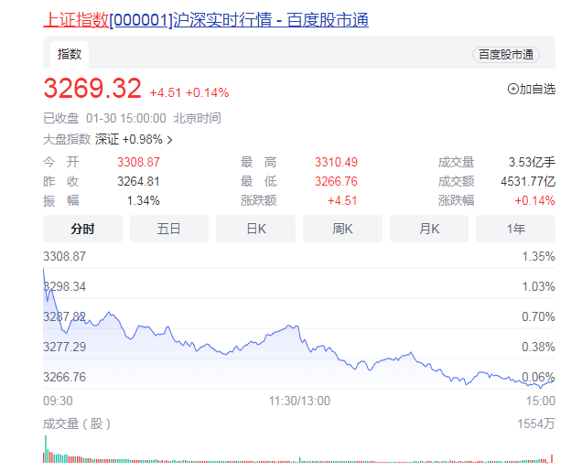Open the 上证指数 百度股市通 title link

click(x=206, y=19)
